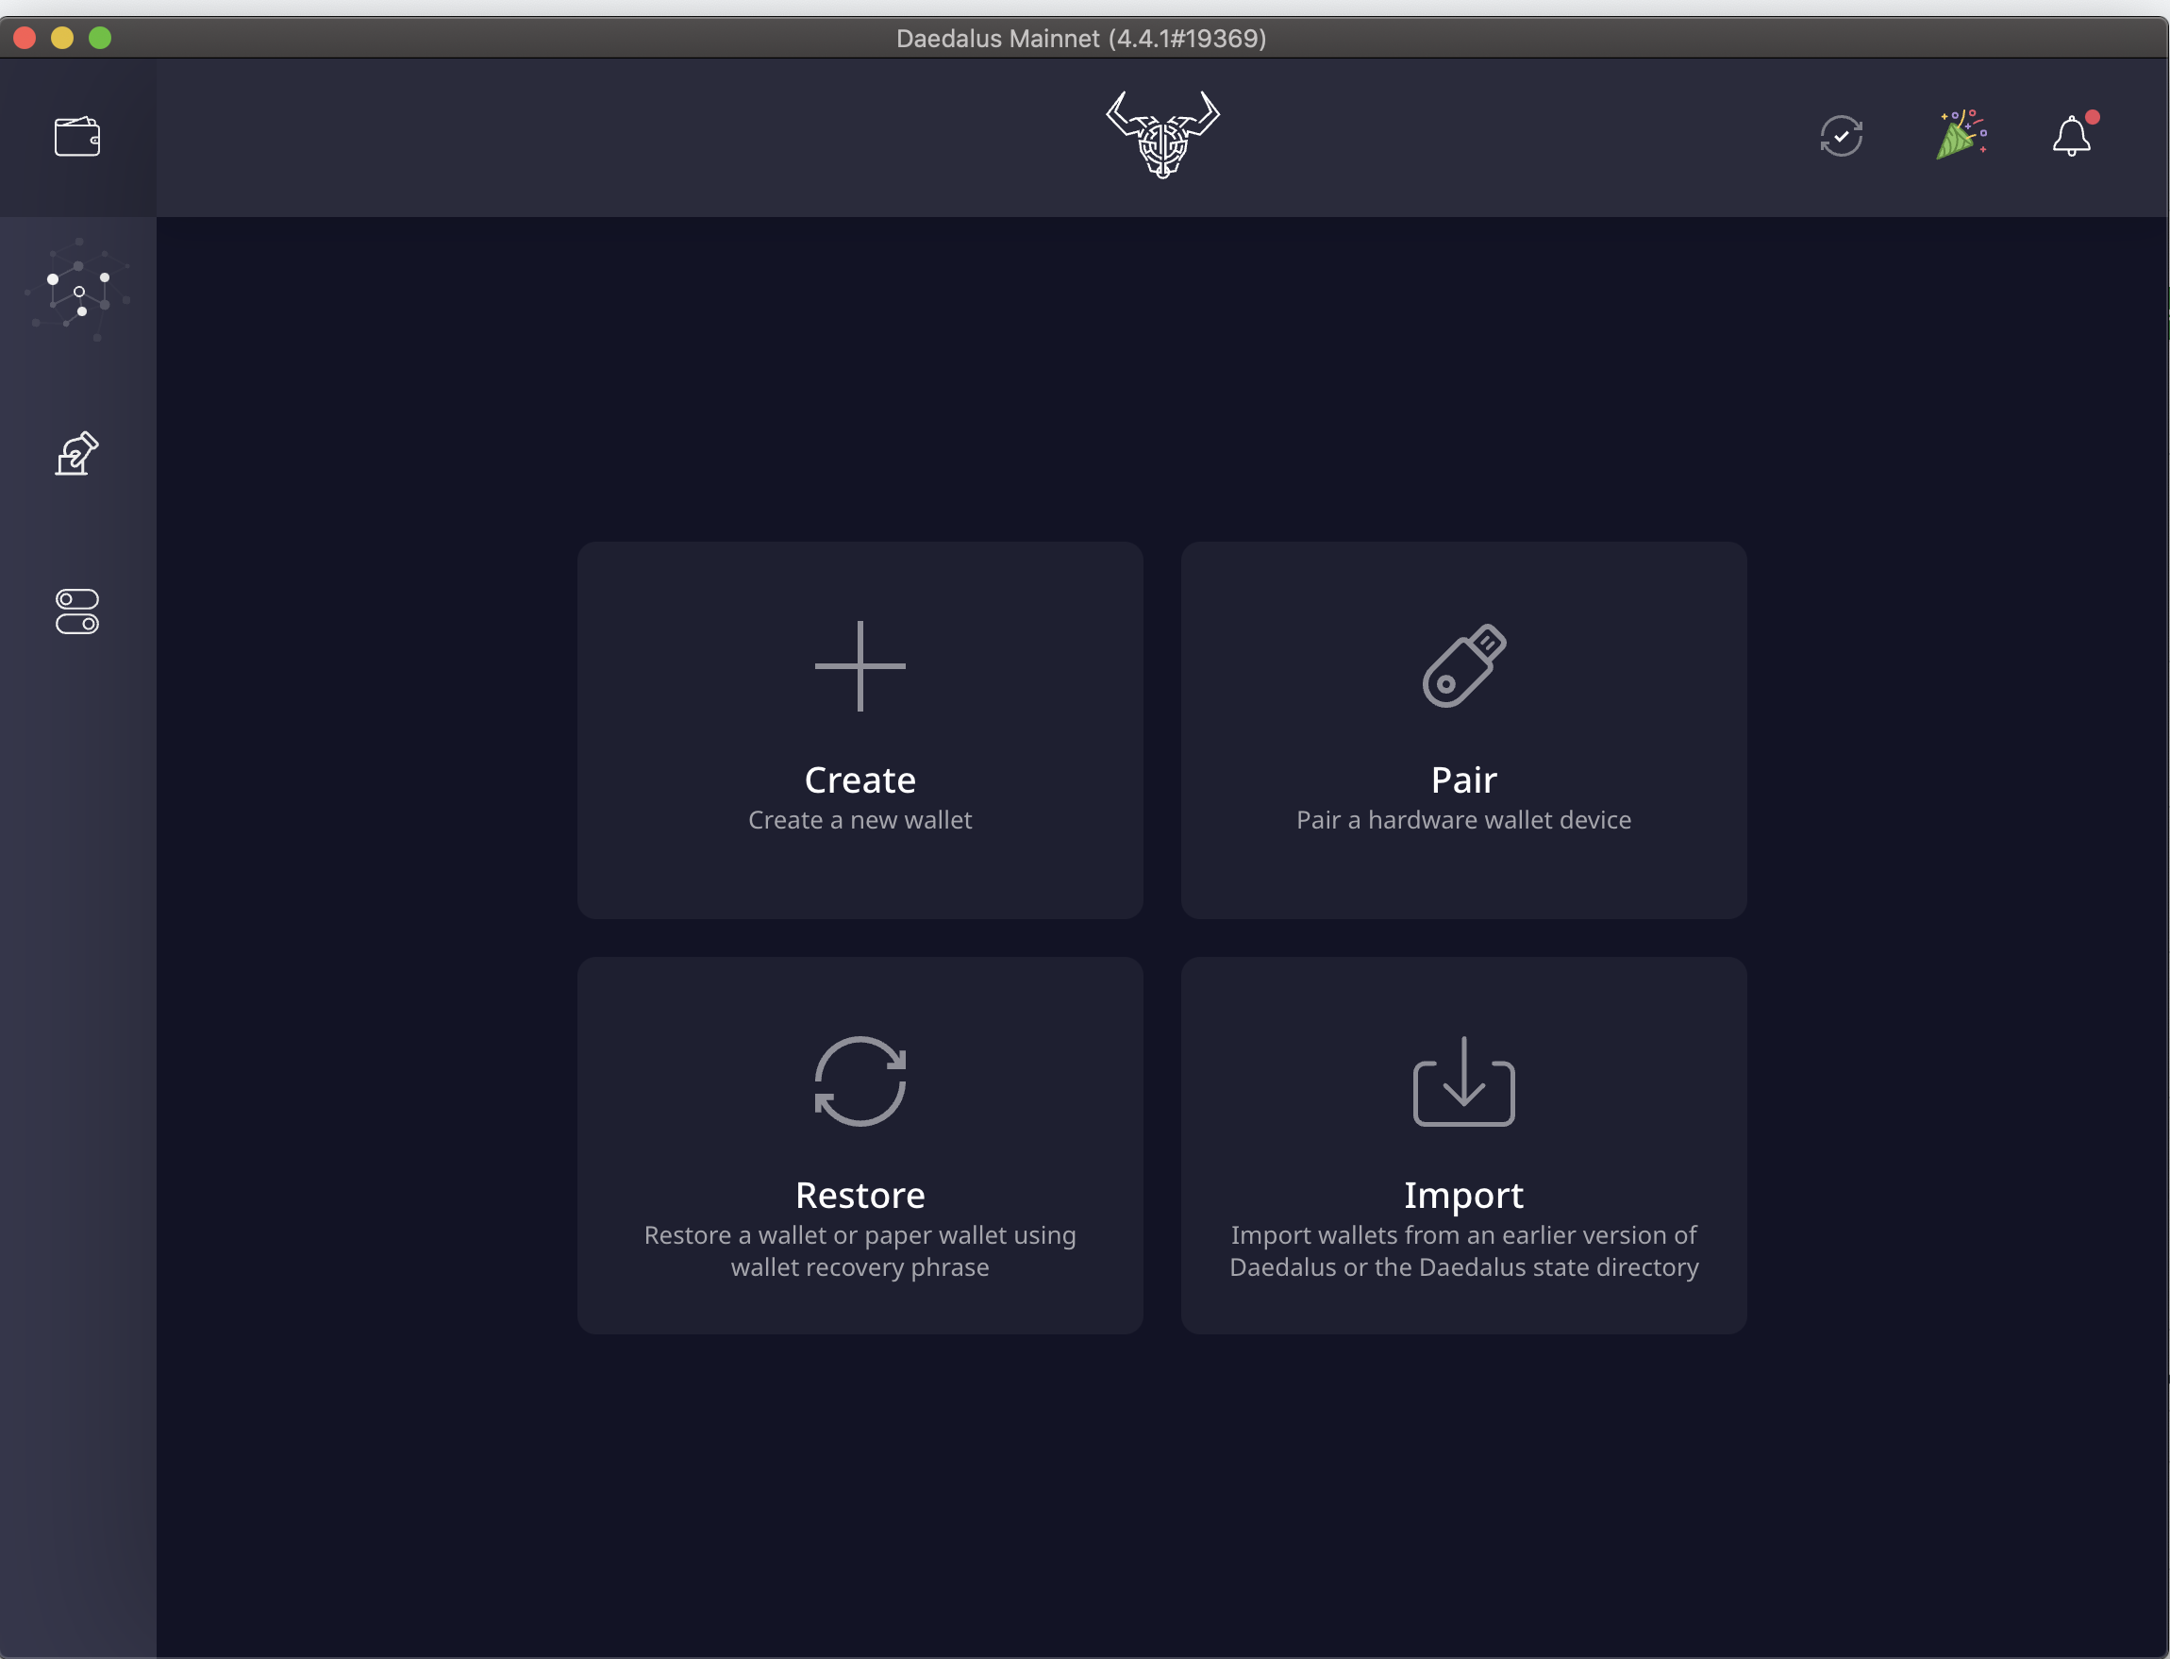This screenshot has height=1659, width=2170.
Task: Click the 'Pair a hardware wallet device' subtitle
Action: point(1463,820)
